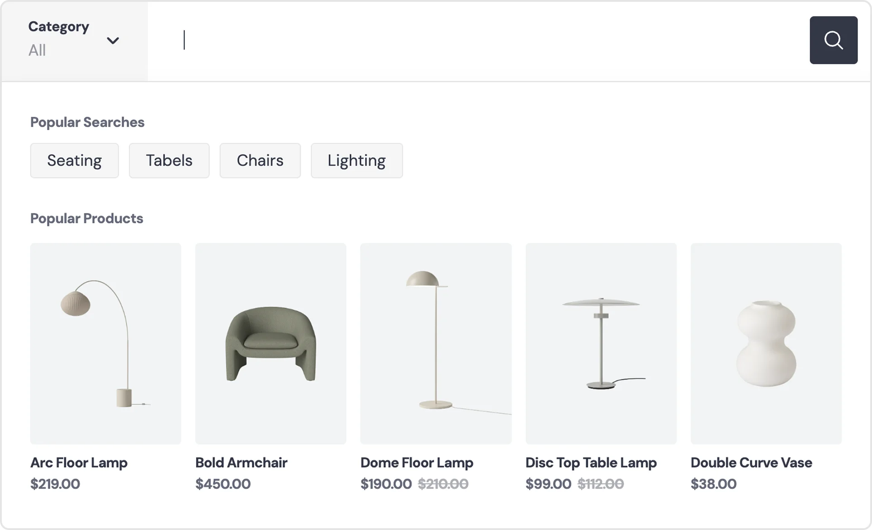Open the Arc Floor Lamp product image
The image size is (872, 530).
[105, 343]
